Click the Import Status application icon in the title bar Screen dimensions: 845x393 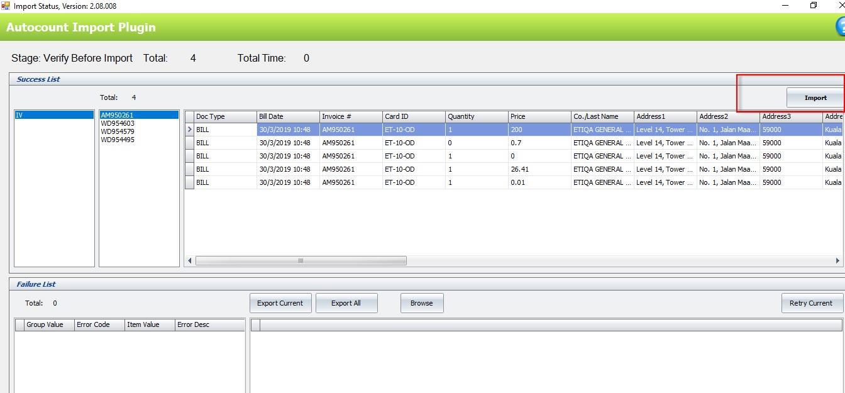(5, 5)
